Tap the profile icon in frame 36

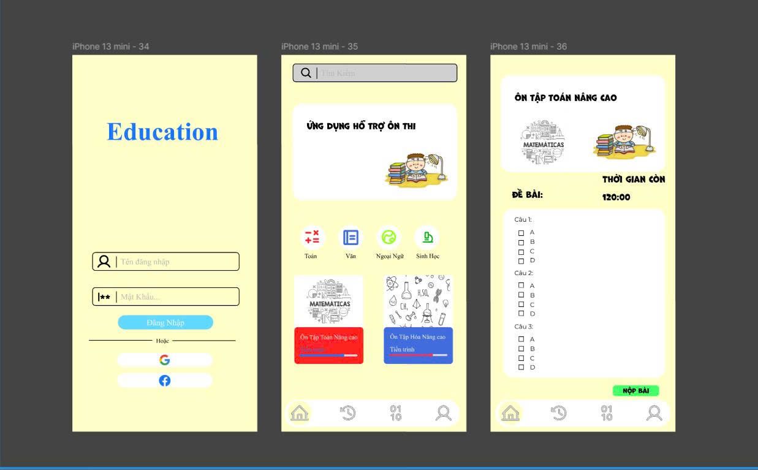tap(654, 413)
